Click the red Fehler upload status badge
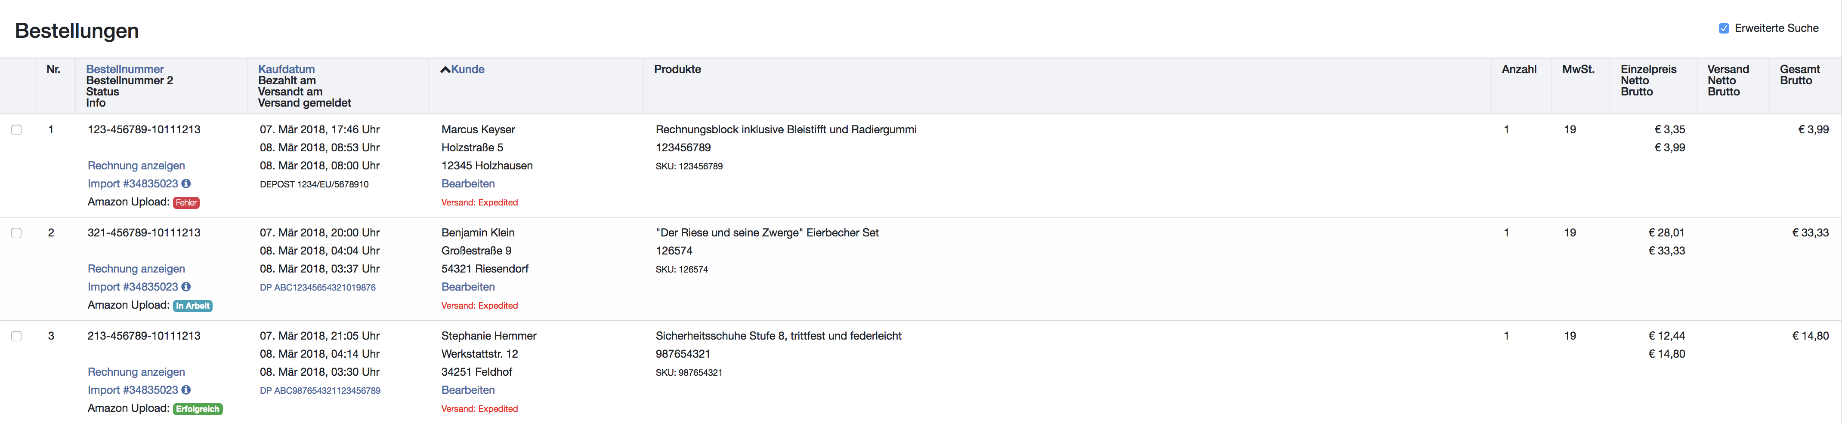This screenshot has height=423, width=1842. pyautogui.click(x=186, y=203)
